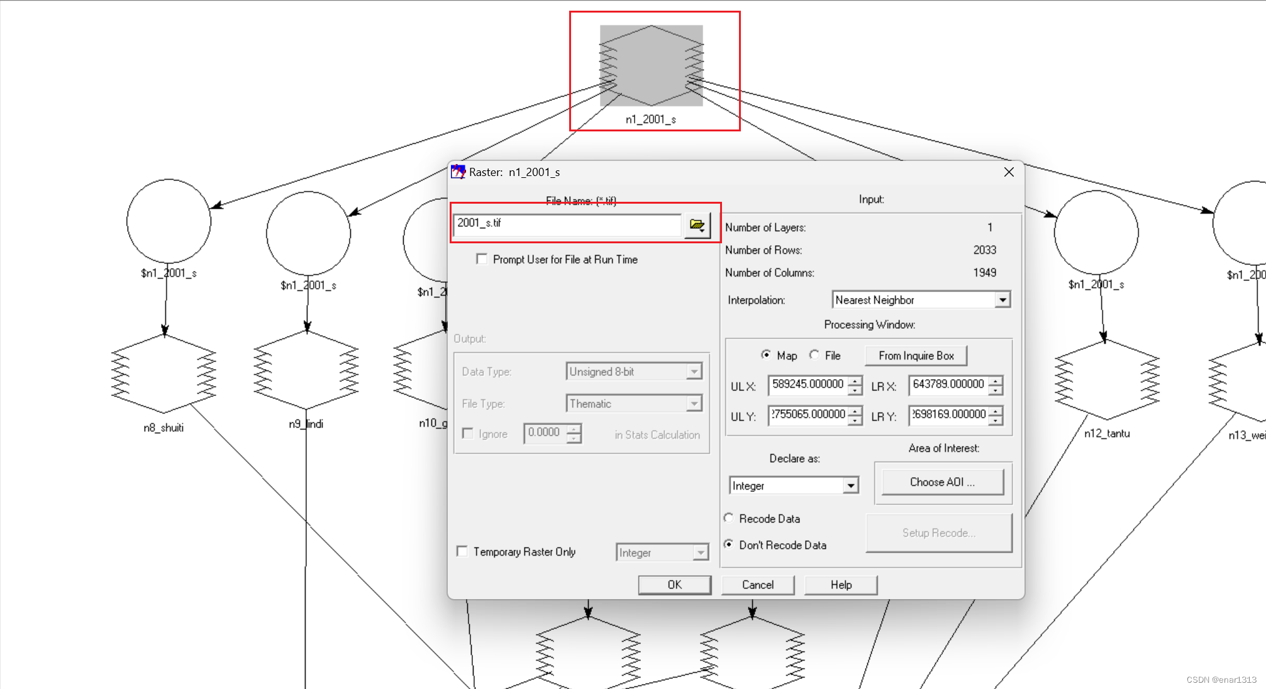Switch Processing Window source to File
The image size is (1266, 689).
click(814, 355)
